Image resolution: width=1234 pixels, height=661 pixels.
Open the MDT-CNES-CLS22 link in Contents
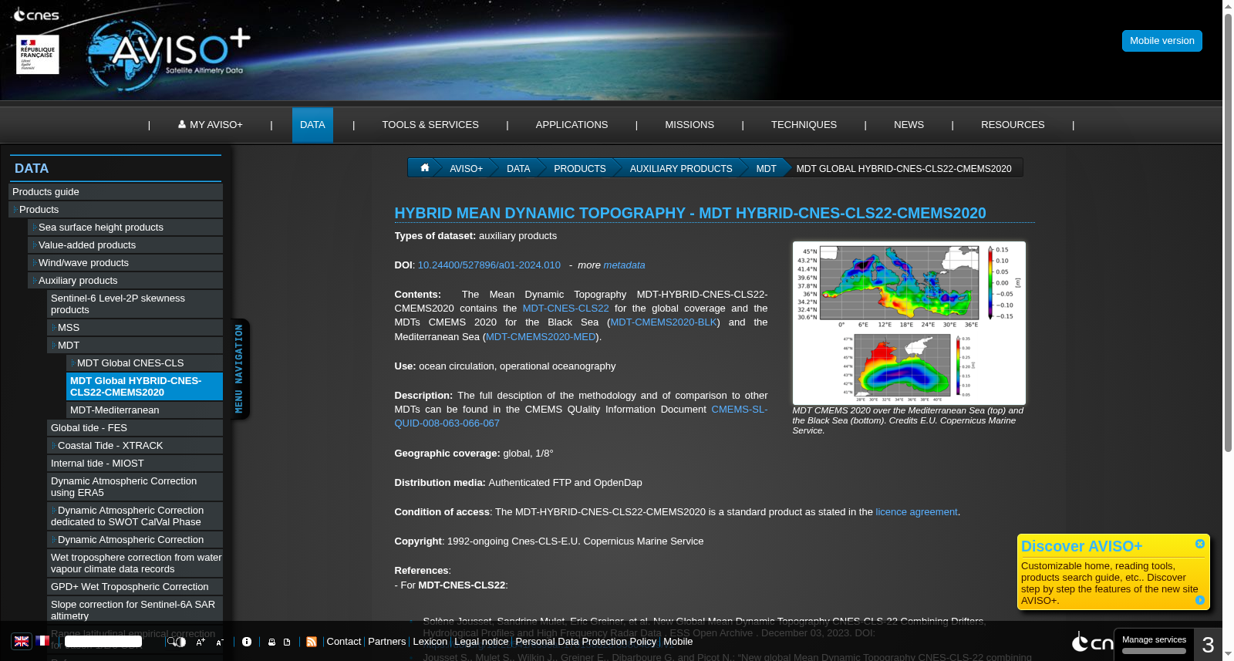565,308
